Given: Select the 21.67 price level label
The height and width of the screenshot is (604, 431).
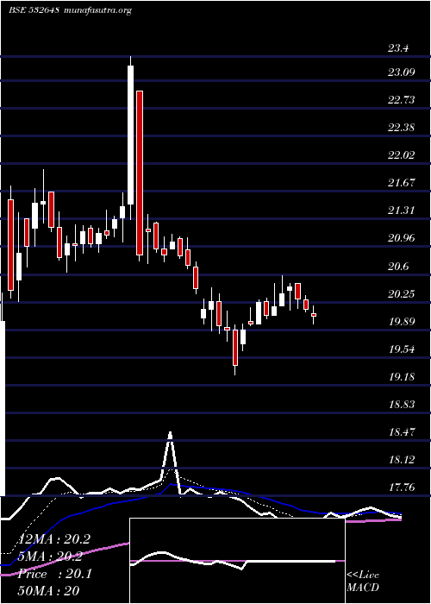Looking at the screenshot, I should coord(402,182).
